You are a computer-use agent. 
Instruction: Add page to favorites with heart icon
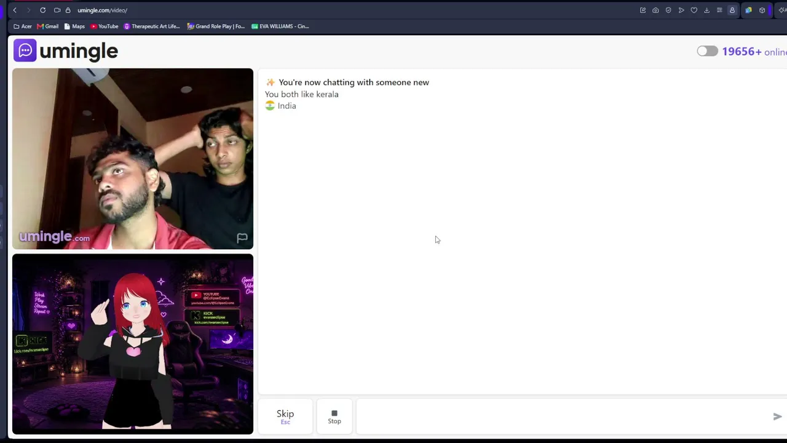[694, 10]
